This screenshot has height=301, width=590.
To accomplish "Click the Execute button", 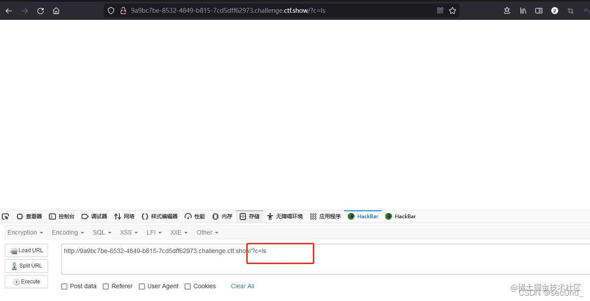I will coord(26,282).
